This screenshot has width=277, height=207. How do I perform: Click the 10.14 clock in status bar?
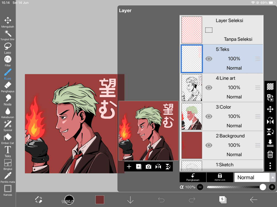click(6, 3)
